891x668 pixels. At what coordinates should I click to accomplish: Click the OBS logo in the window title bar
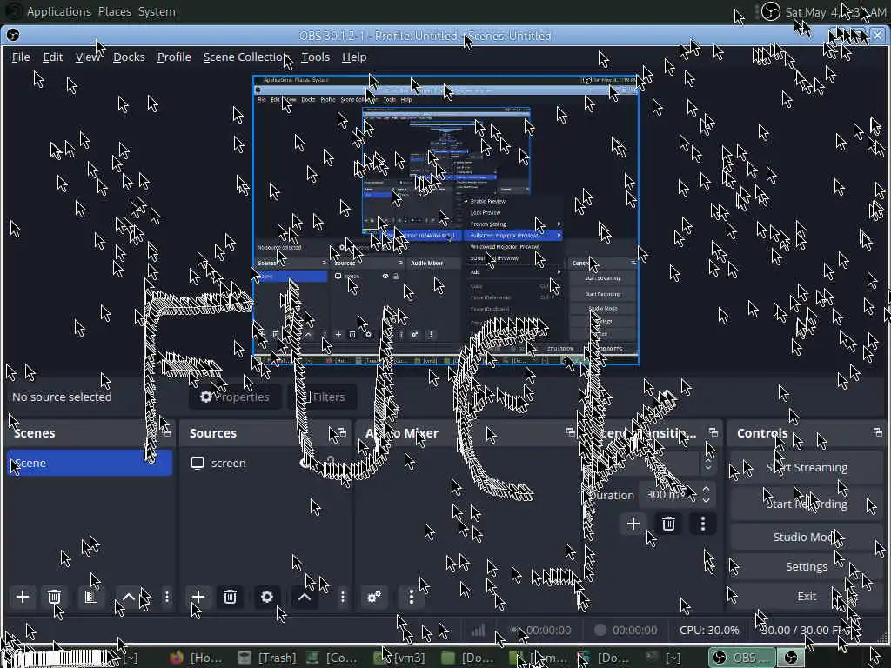click(x=12, y=35)
